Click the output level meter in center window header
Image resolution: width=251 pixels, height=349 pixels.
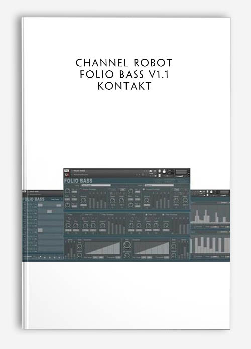tap(181, 172)
